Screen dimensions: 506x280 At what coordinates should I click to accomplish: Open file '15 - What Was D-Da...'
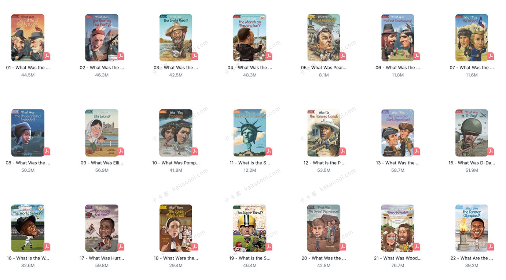pyautogui.click(x=472, y=163)
